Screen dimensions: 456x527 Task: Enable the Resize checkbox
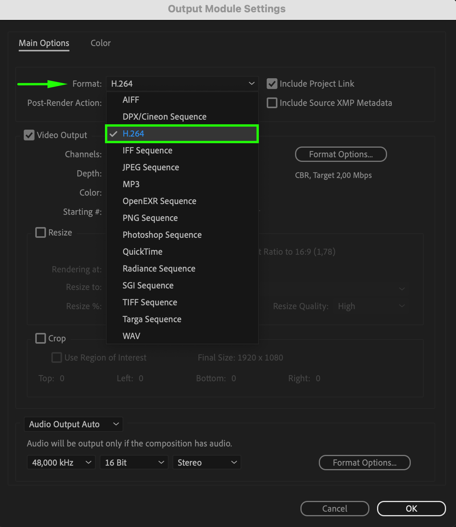click(41, 232)
